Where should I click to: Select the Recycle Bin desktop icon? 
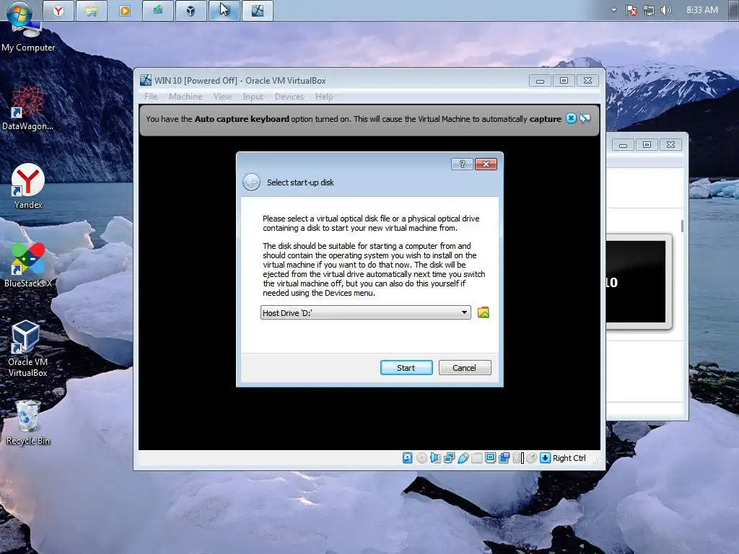tap(28, 423)
